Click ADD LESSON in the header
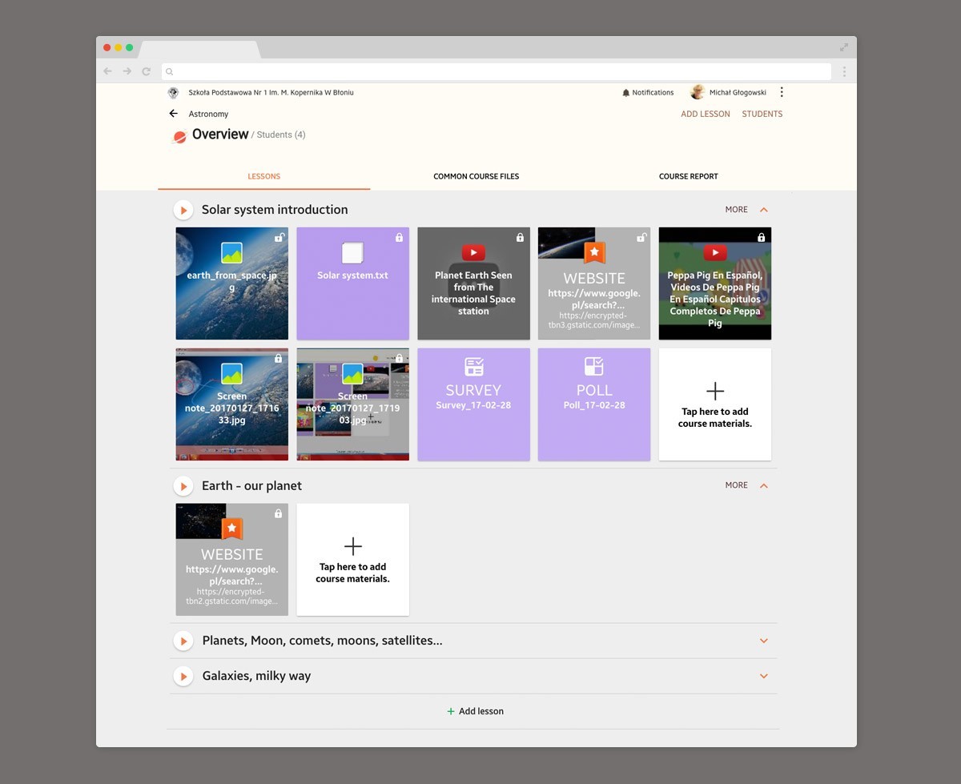The image size is (961, 784). 705,114
